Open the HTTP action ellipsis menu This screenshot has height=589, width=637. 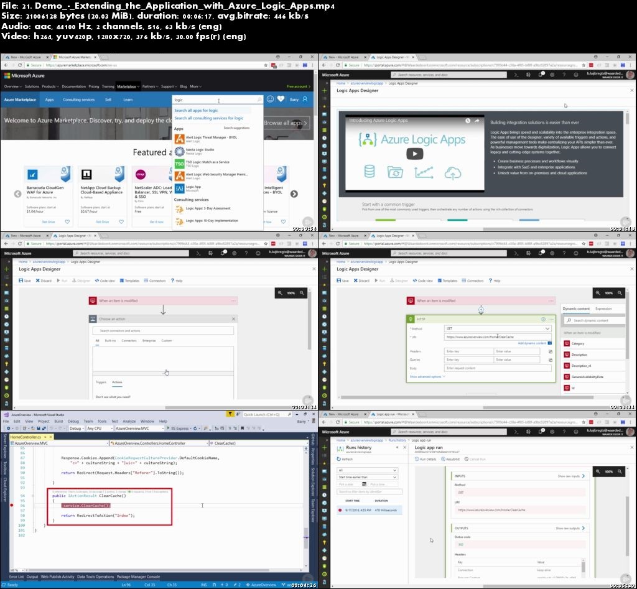coord(551,319)
